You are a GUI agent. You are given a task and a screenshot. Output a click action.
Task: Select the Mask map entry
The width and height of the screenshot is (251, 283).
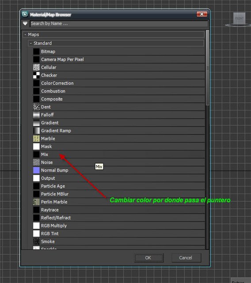click(119, 146)
